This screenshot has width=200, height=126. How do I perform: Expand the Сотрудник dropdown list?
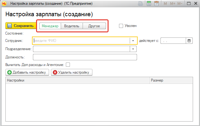(133, 41)
